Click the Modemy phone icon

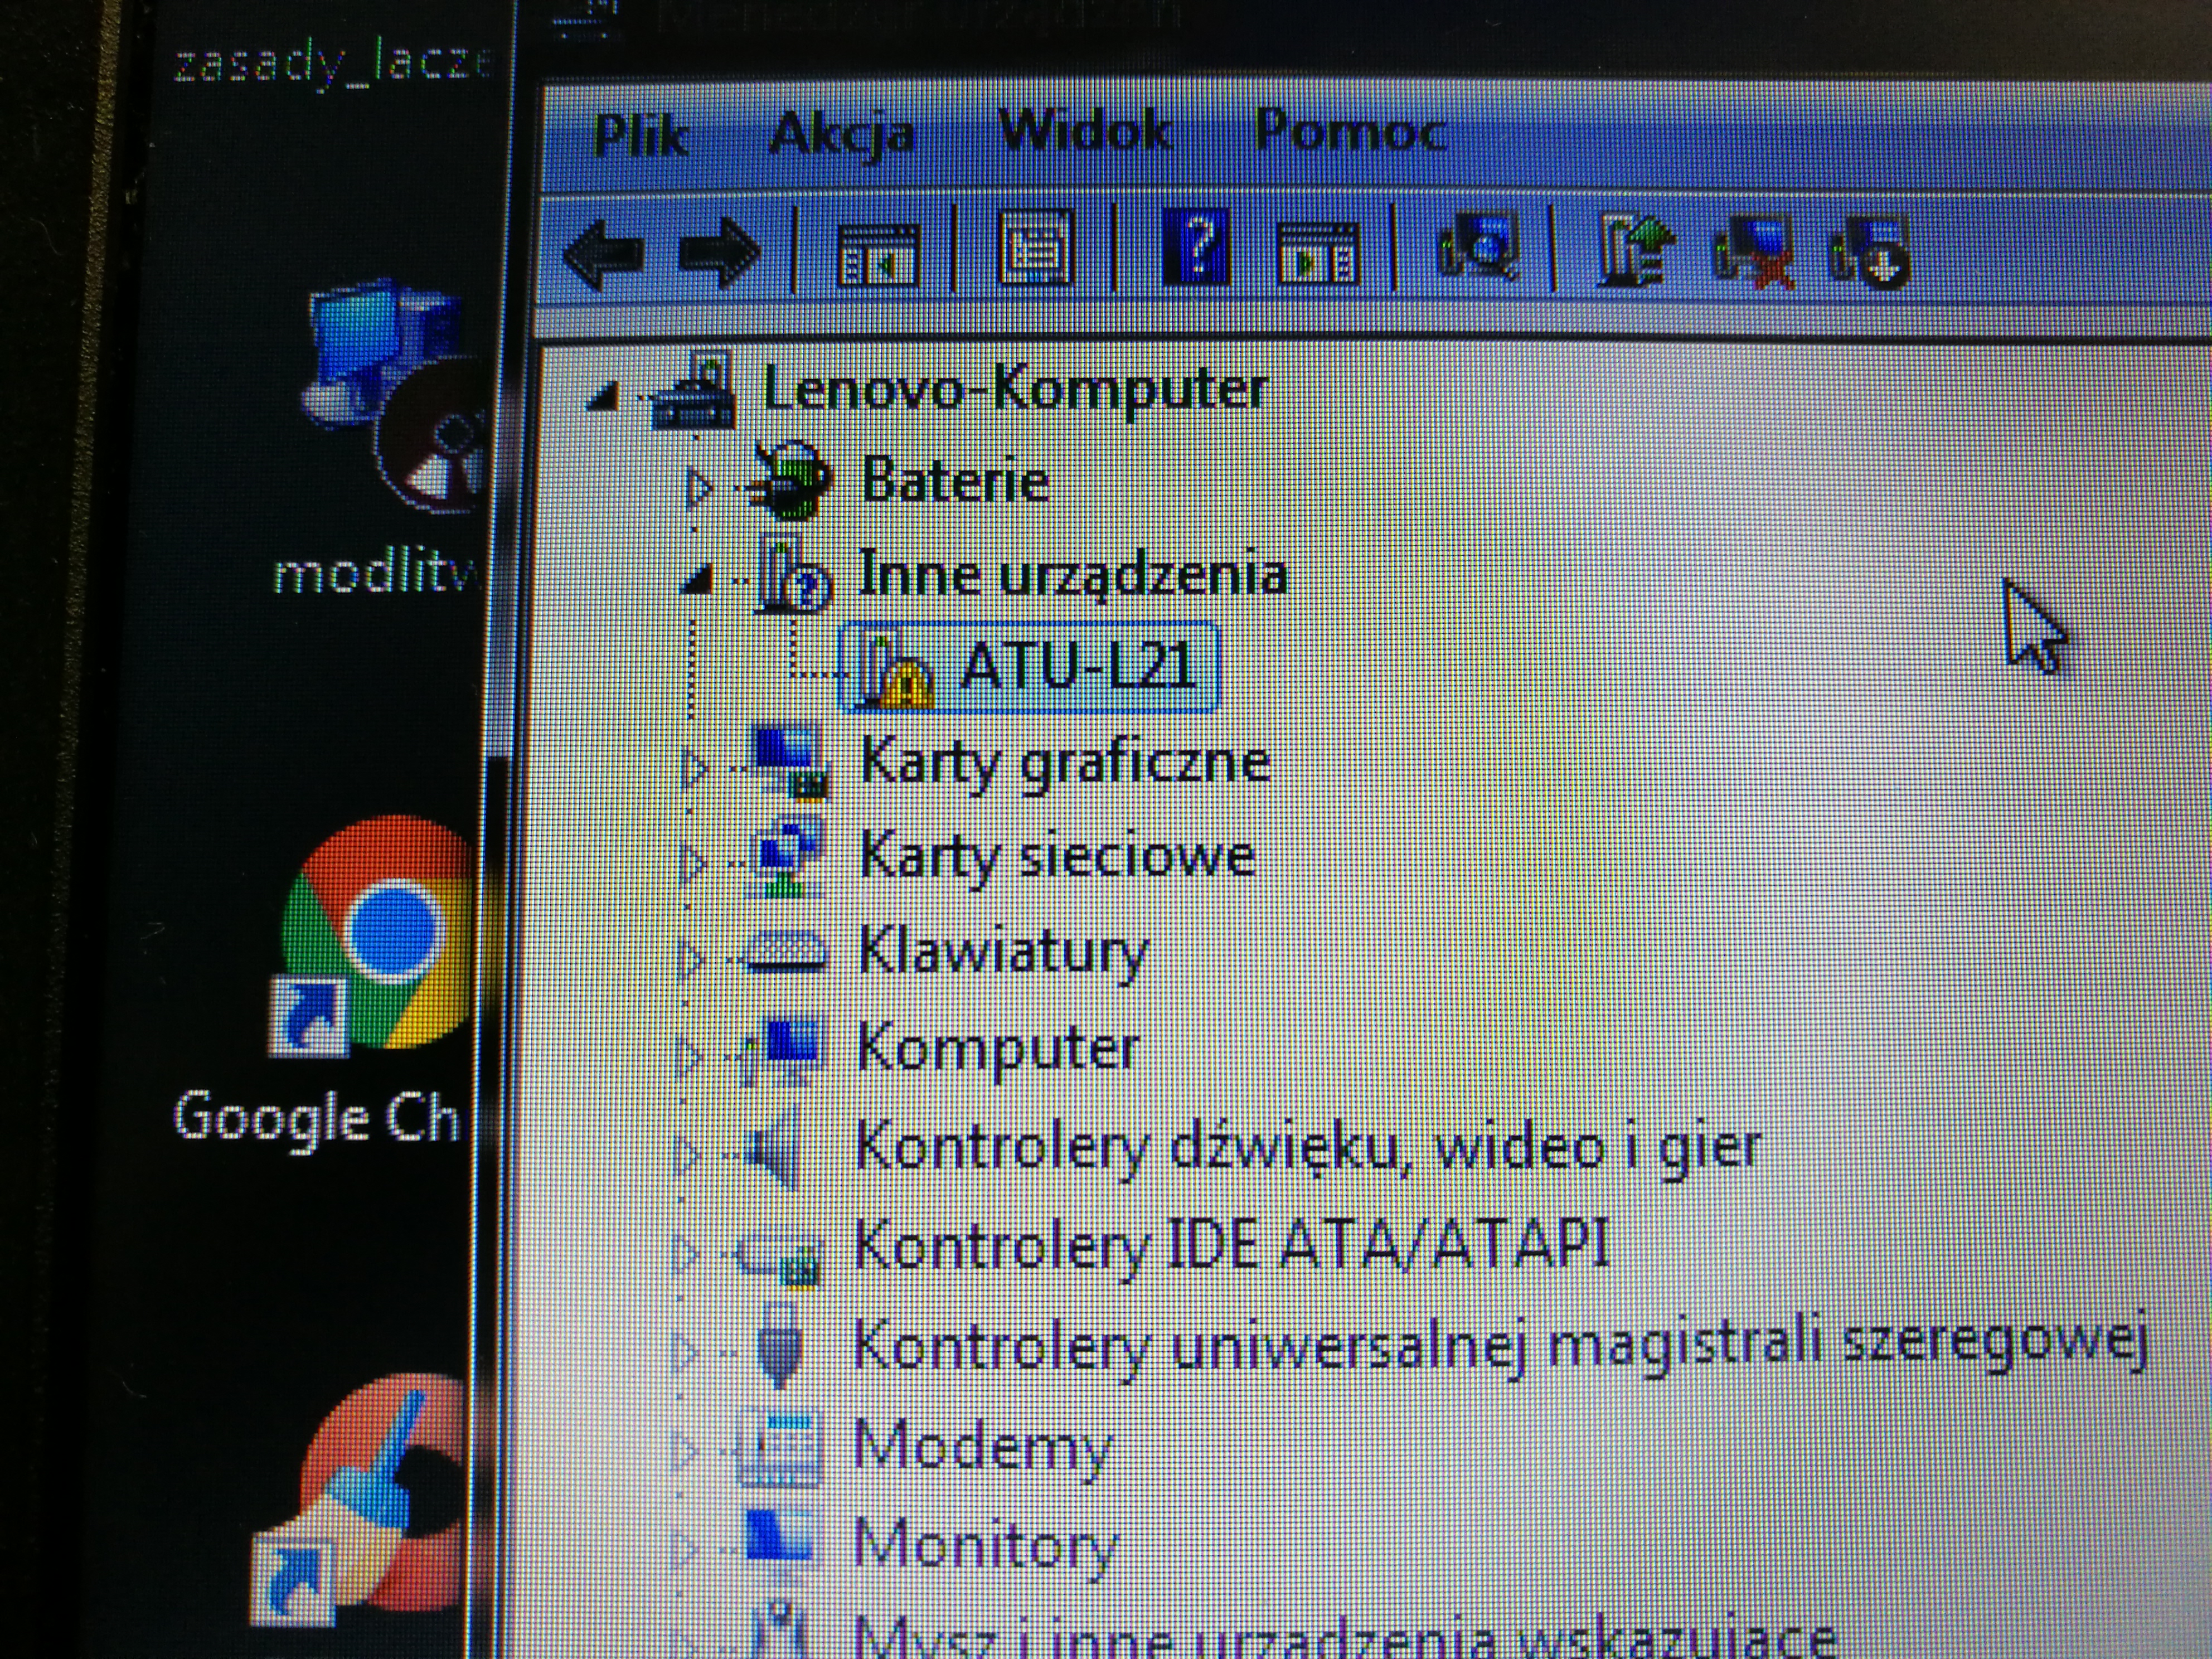[780, 1448]
